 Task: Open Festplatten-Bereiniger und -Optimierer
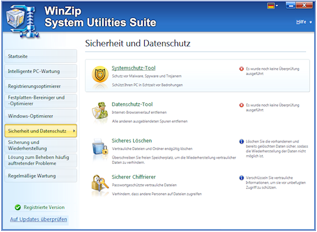point(41,100)
